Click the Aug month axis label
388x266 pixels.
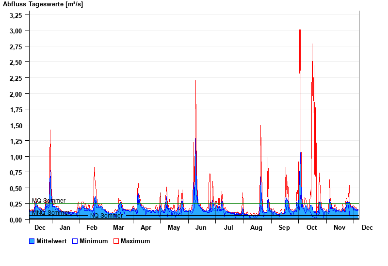point(256,228)
